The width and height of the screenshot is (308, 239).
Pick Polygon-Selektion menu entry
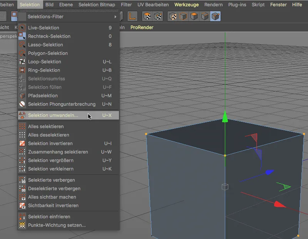tap(69, 53)
